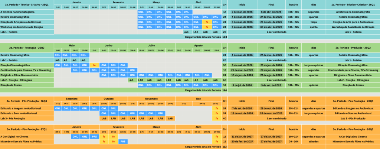This screenshot has height=149, width=380.
Task: Select yellow fe cell in Direção Cinematográfica row
Action: pyautogui.click(x=95, y=65)
